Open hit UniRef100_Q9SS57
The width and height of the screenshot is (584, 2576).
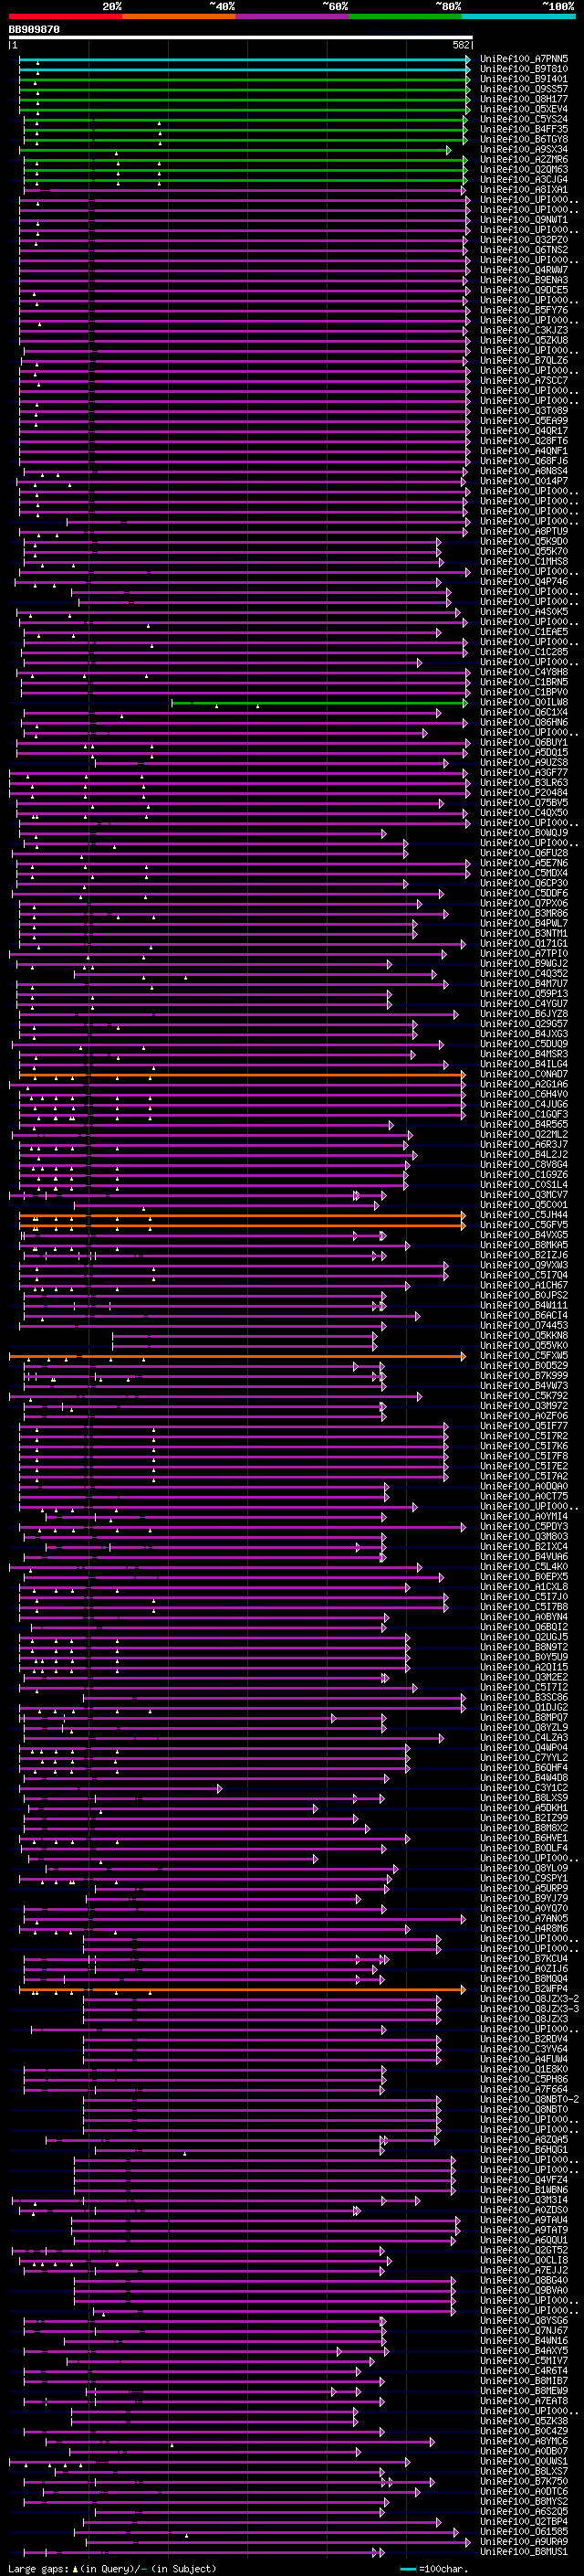524,89
